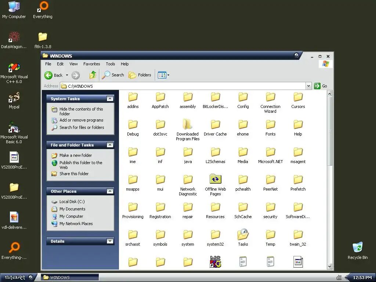Click the Start button

(19, 278)
